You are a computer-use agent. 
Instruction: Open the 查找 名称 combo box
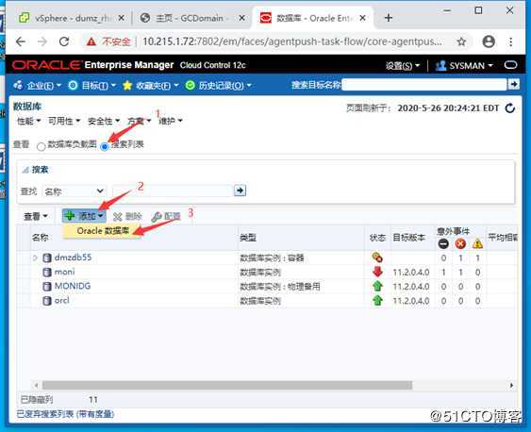75,191
